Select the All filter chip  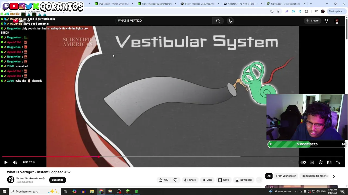[x=269, y=176]
